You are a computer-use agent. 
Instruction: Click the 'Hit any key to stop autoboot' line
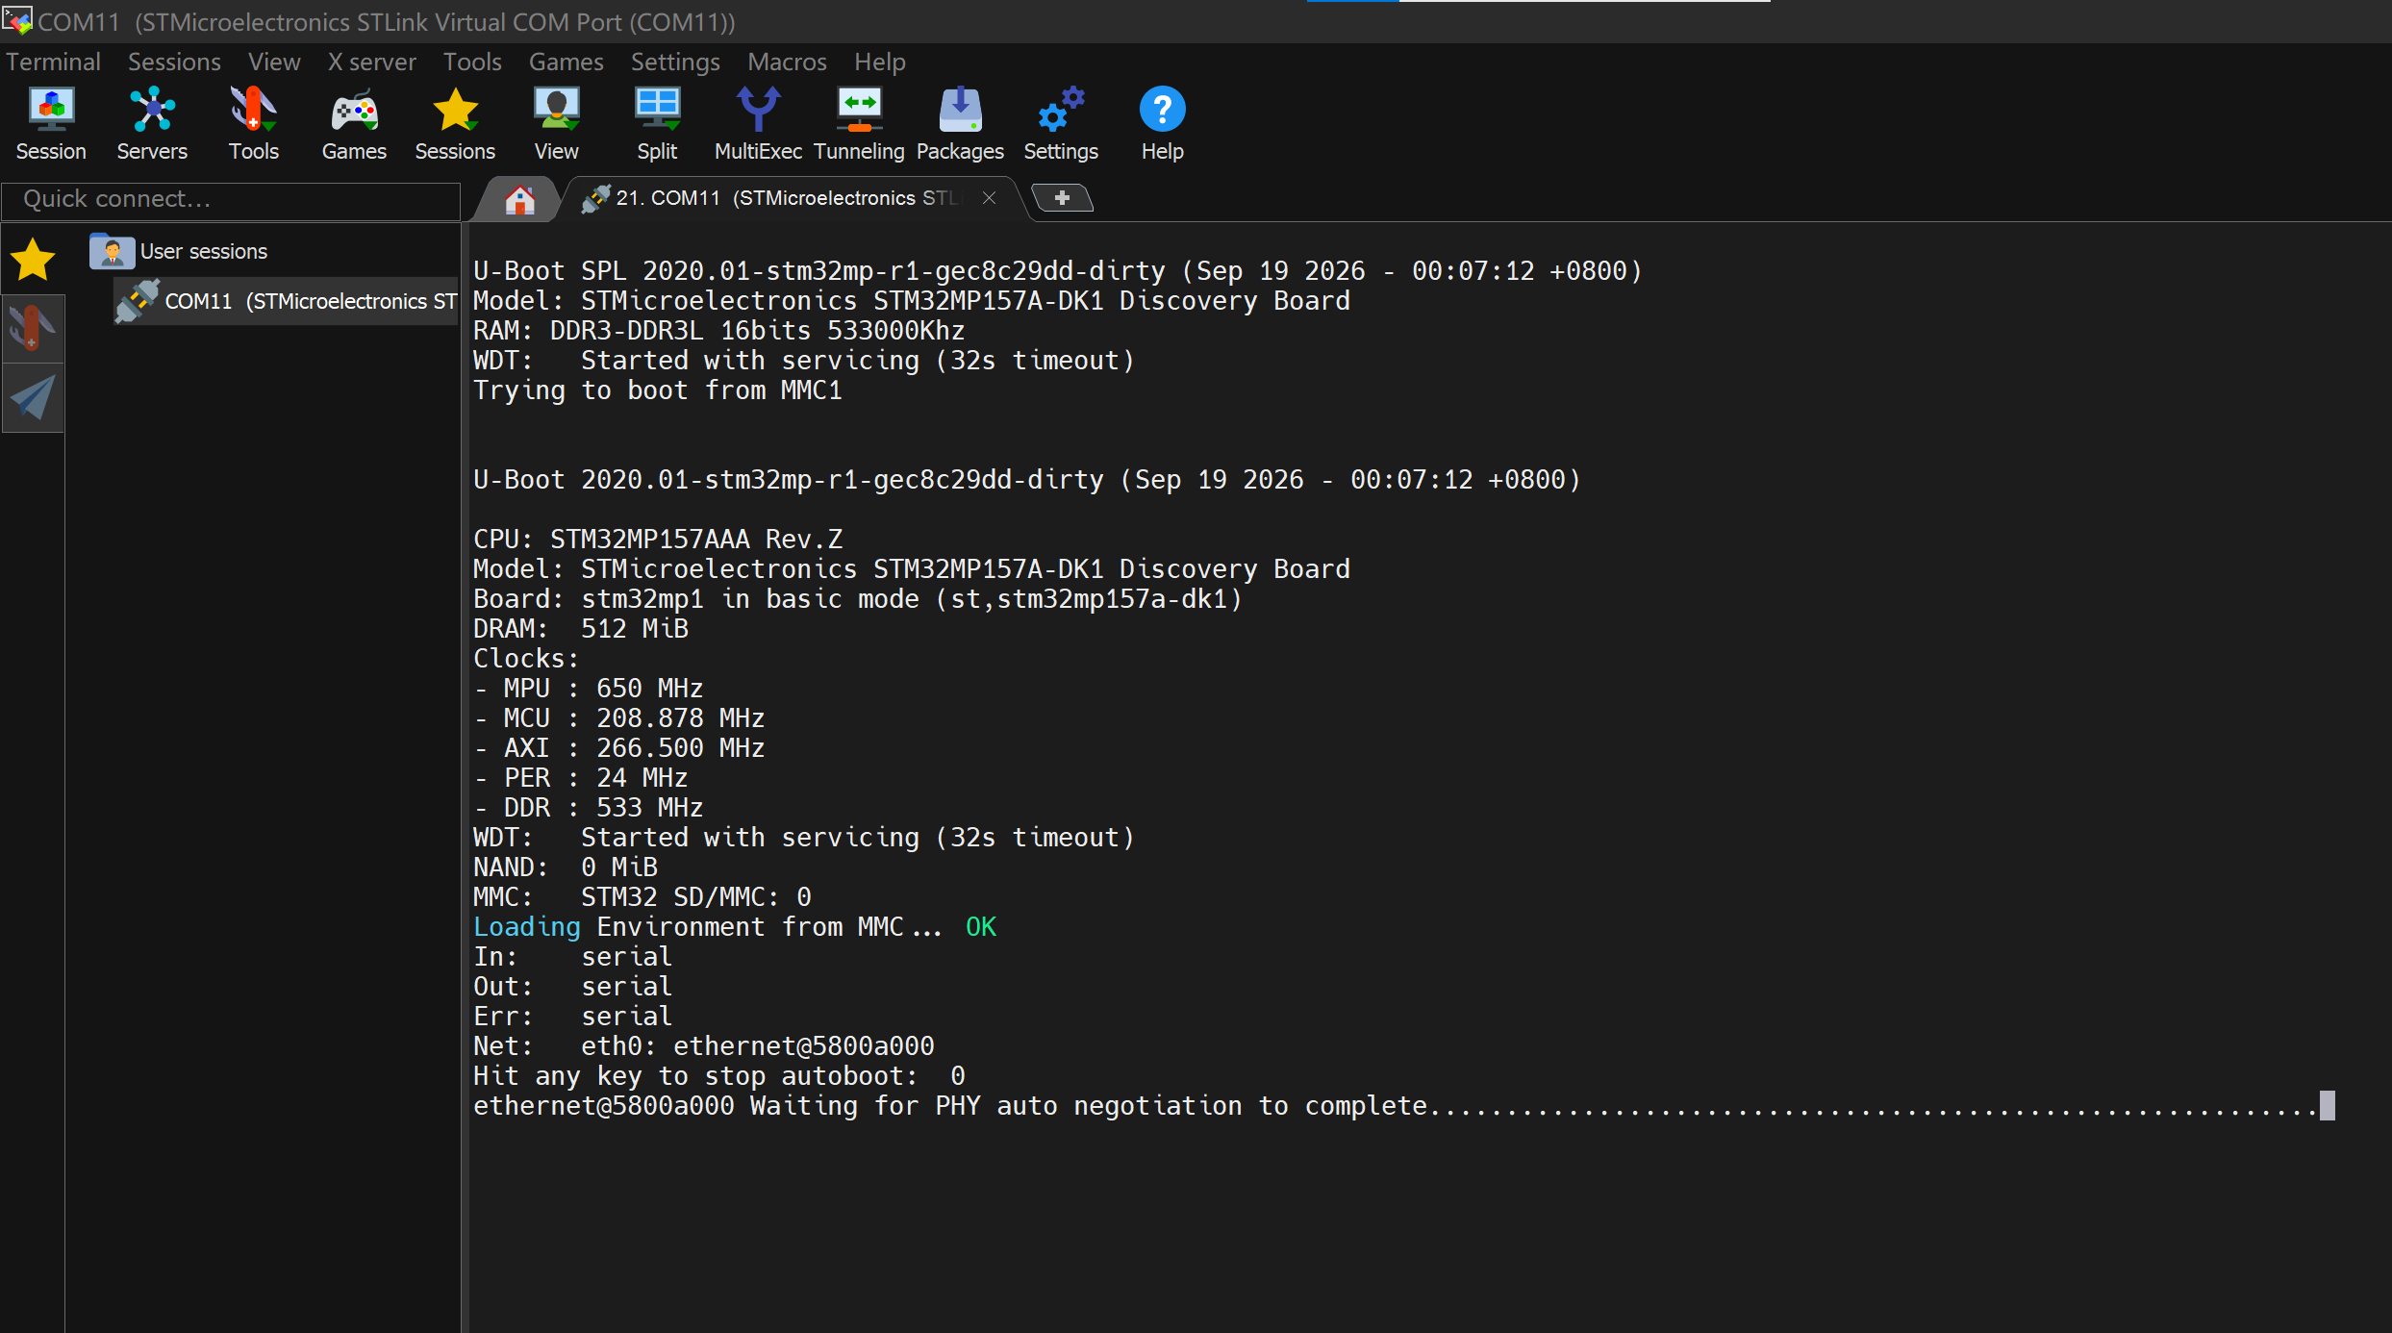pyautogui.click(x=719, y=1076)
